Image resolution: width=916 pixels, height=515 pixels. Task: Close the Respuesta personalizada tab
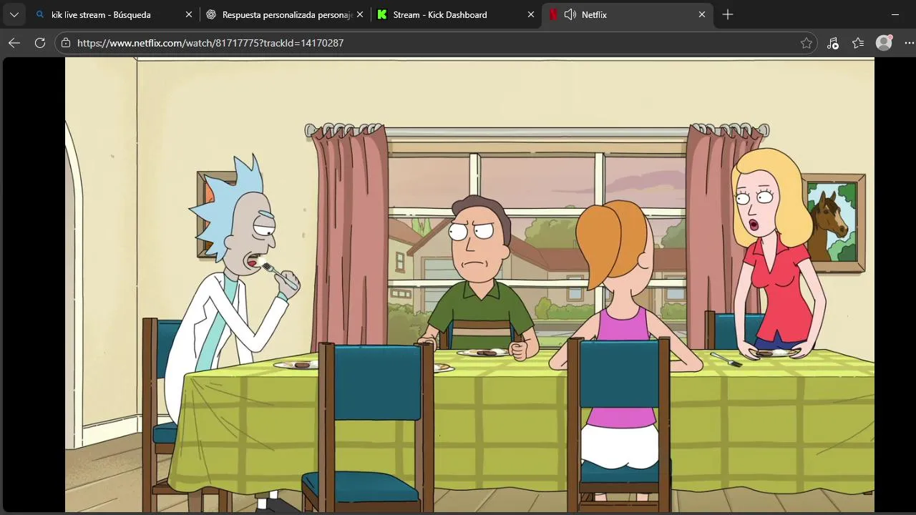pos(360,14)
